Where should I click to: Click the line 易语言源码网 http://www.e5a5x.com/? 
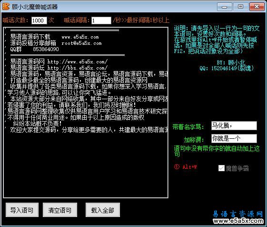point(59,62)
